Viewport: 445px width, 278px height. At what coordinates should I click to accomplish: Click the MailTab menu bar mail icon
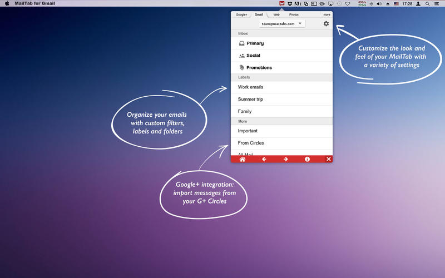282,4
